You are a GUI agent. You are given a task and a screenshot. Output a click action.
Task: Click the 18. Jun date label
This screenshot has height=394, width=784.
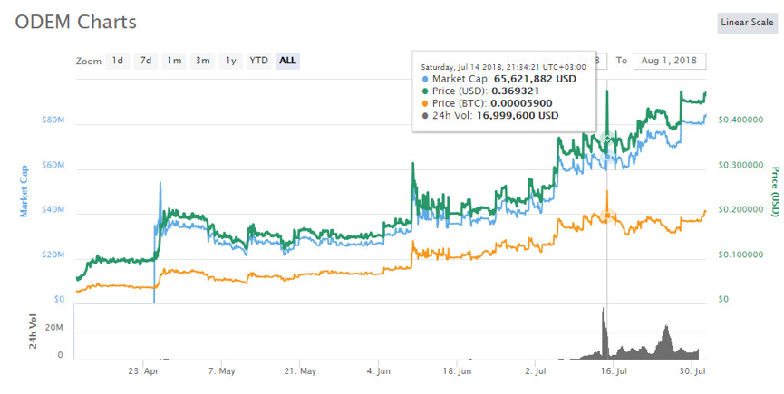(x=457, y=371)
